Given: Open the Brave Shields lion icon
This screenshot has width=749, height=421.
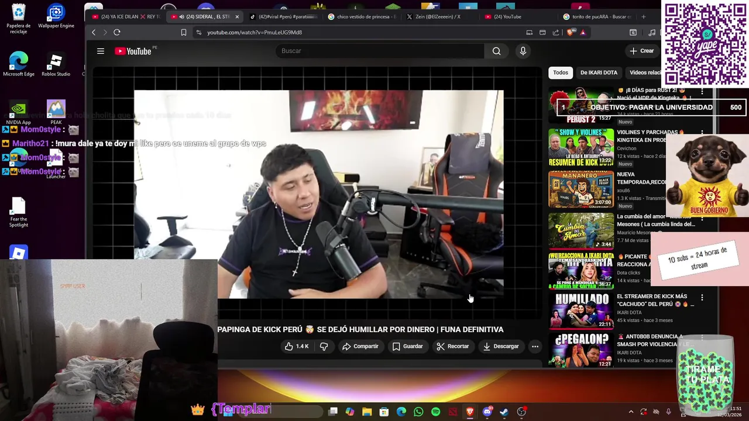Looking at the screenshot, I should 571,32.
